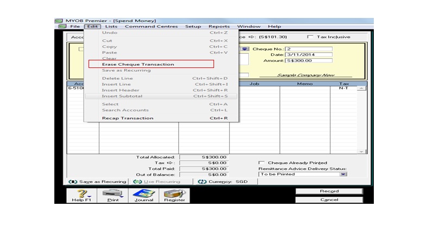The width and height of the screenshot is (445, 250).
Task: Select the Undo menu entry
Action: tap(161, 33)
